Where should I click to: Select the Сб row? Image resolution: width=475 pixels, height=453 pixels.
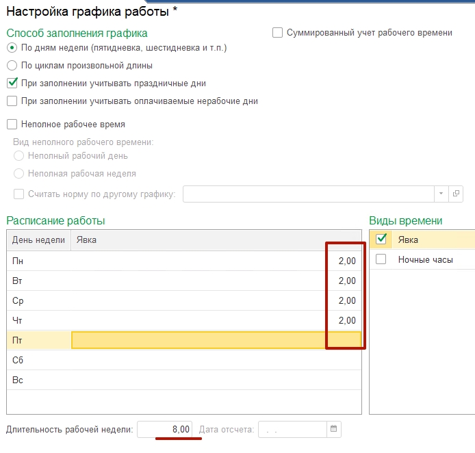click(x=184, y=360)
